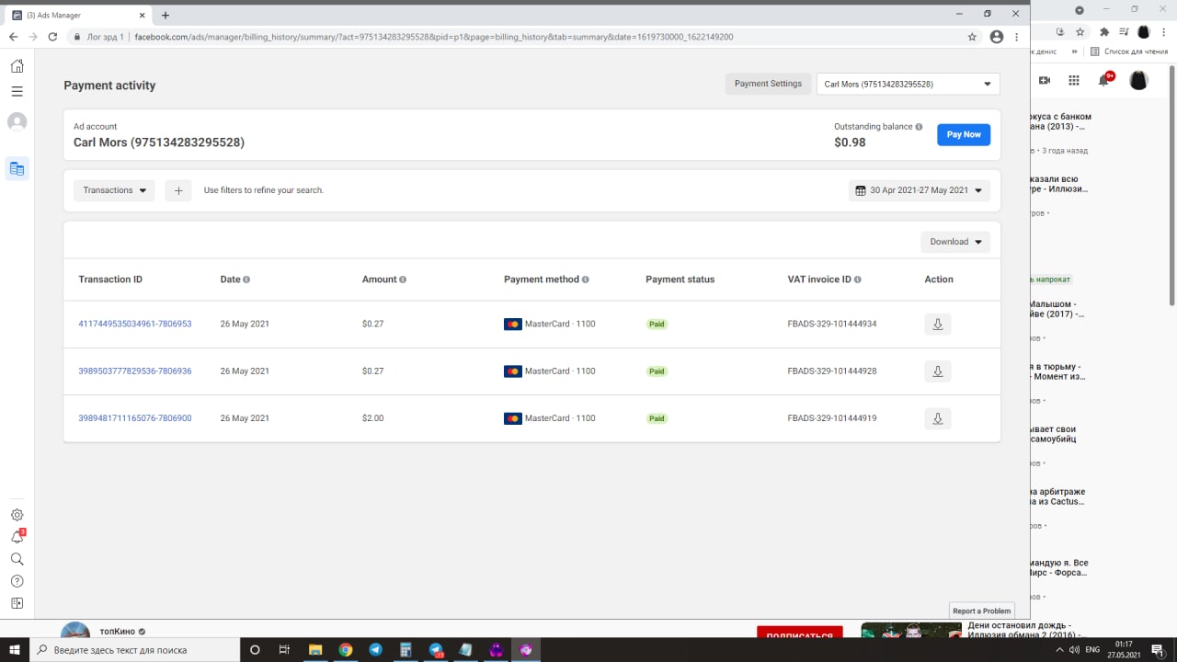Viewport: 1177px width, 662px height.
Task: Open YouTube notifications bell in right window
Action: click(1104, 81)
